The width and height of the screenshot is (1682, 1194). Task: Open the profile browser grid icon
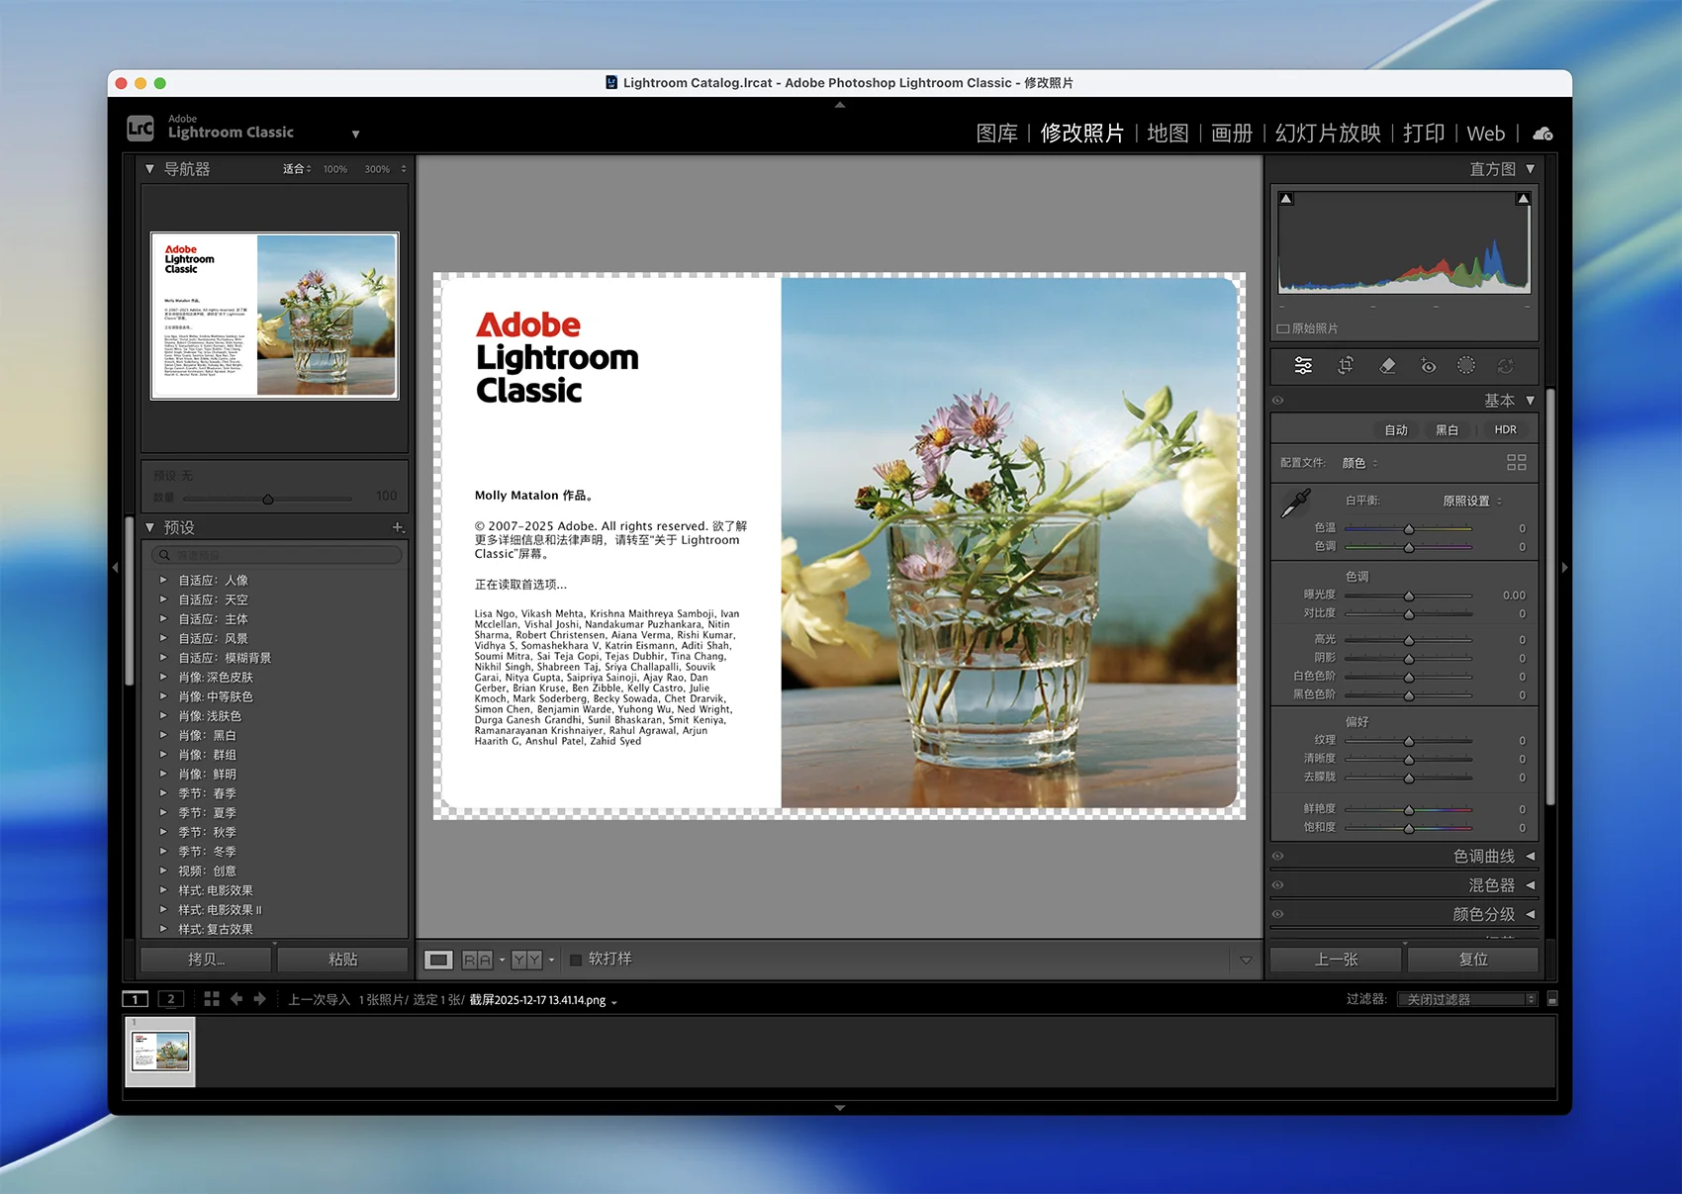pyautogui.click(x=1516, y=462)
